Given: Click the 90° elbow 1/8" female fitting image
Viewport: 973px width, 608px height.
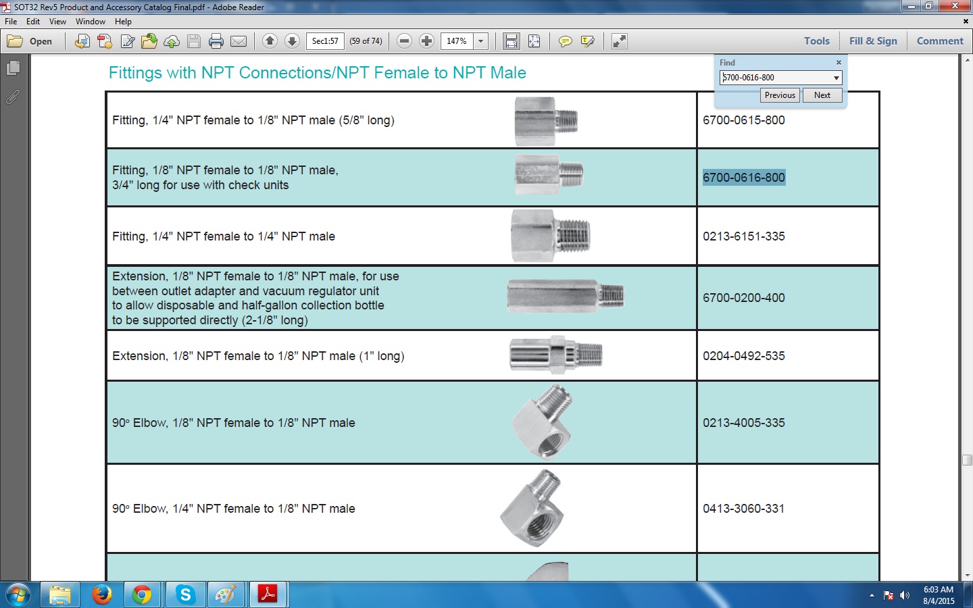Looking at the screenshot, I should coord(543,422).
